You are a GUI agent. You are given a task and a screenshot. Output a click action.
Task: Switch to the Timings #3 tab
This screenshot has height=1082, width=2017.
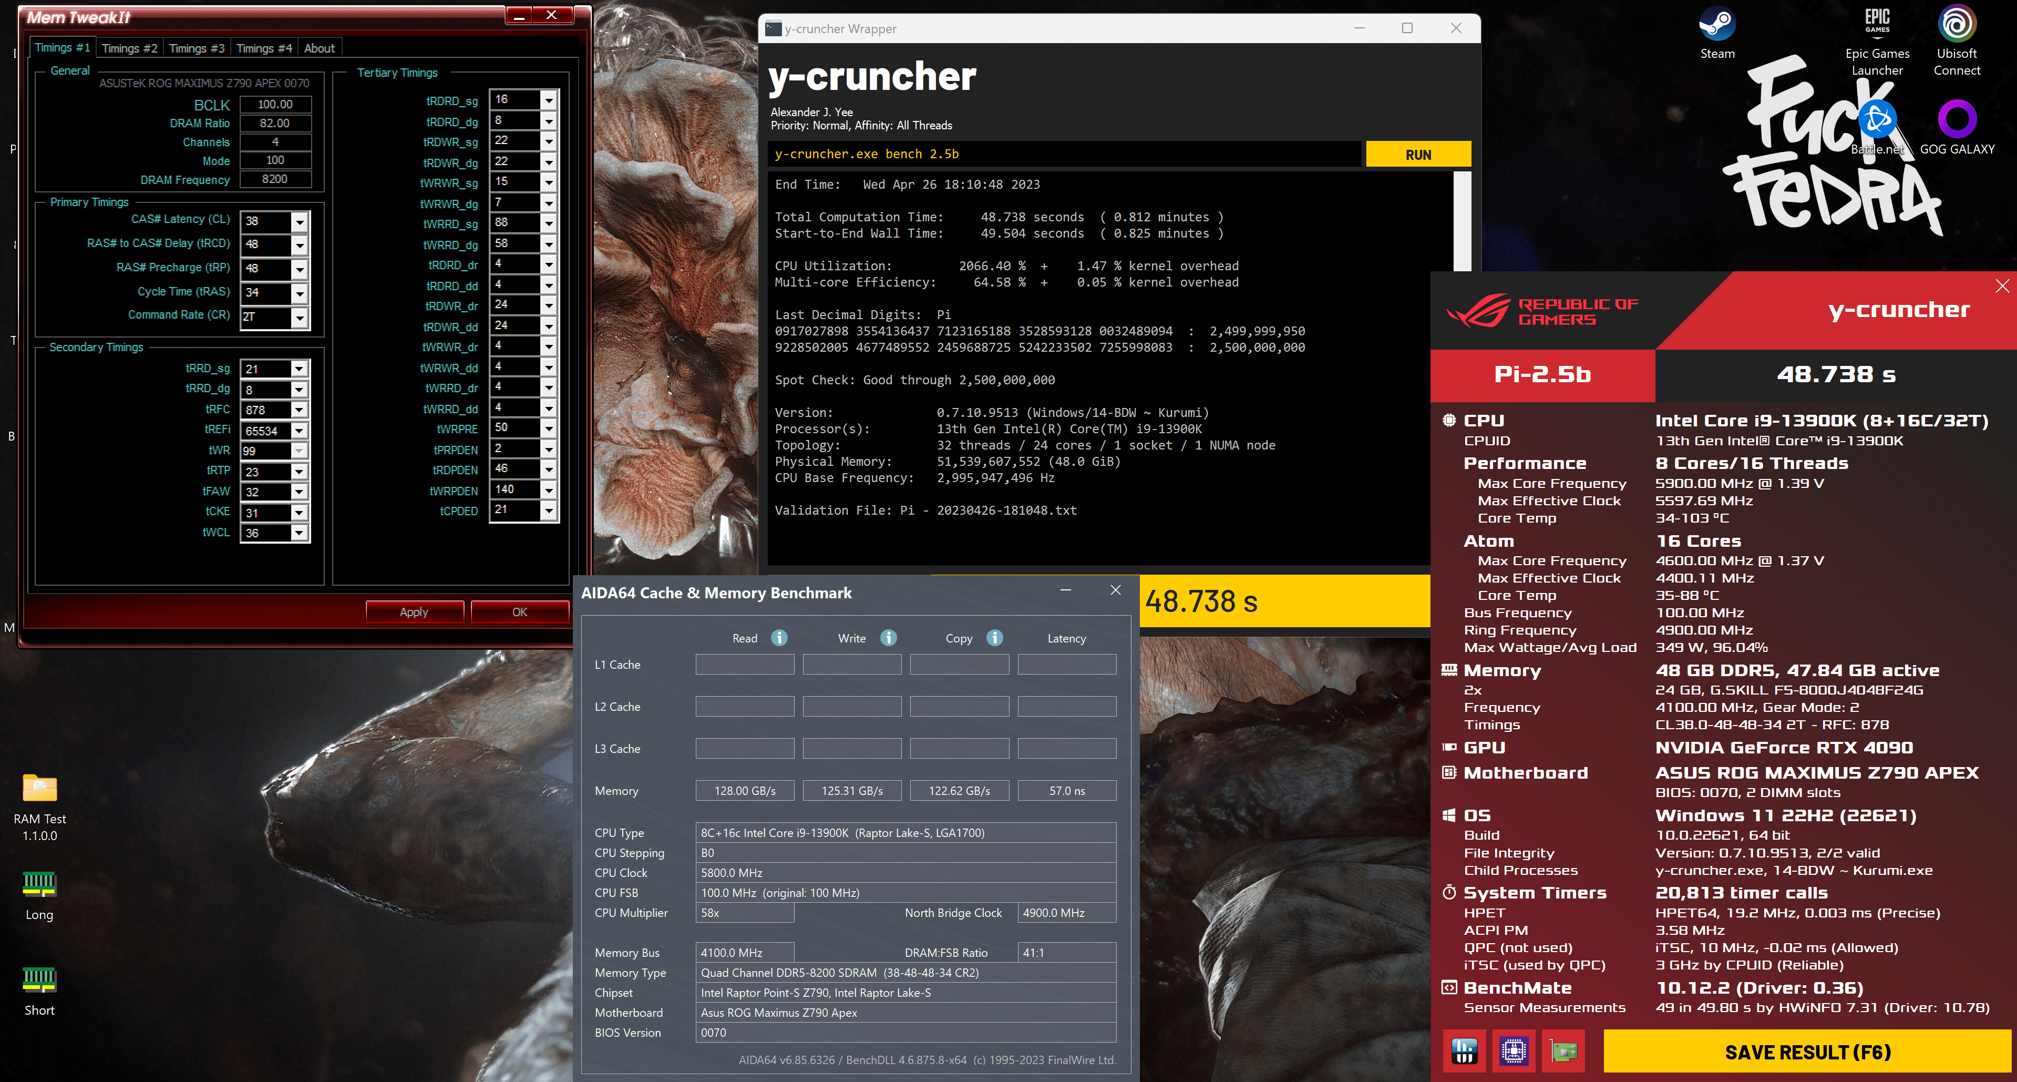(x=197, y=48)
